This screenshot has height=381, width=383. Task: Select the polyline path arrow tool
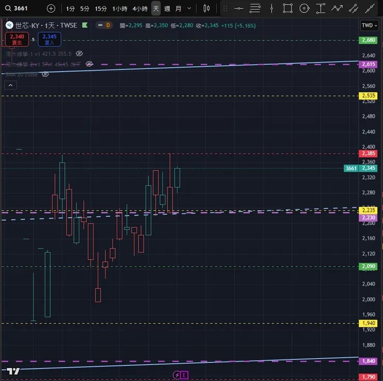tap(337, 8)
